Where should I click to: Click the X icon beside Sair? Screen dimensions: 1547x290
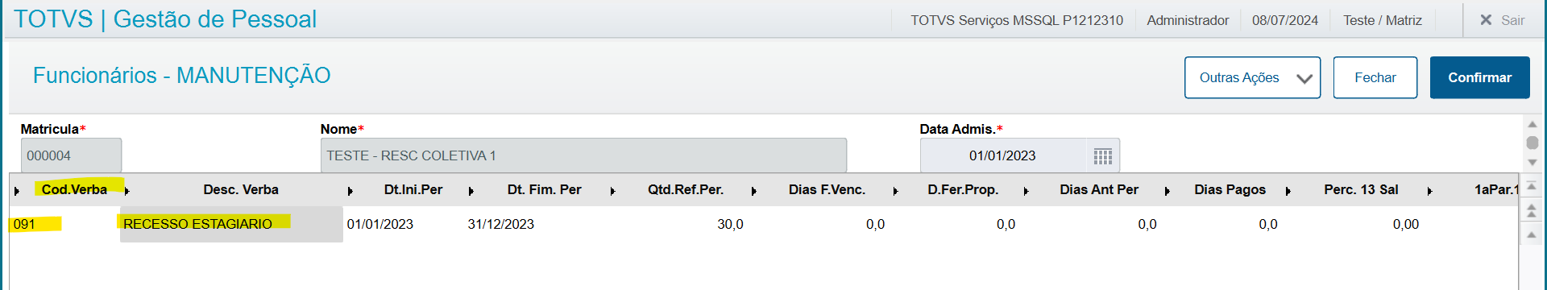tap(1486, 20)
